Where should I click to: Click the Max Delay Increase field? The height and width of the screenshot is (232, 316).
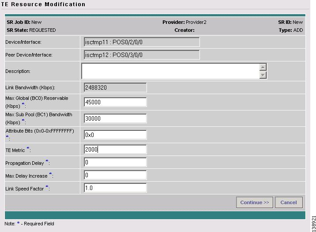pyautogui.click(x=115, y=175)
